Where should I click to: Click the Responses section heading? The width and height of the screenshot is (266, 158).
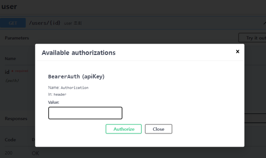pyautogui.click(x=16, y=118)
